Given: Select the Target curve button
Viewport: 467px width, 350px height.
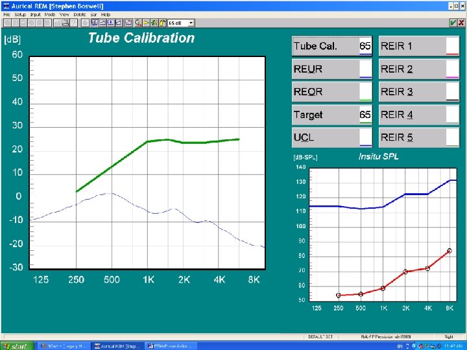Looking at the screenshot, I should (332, 115).
